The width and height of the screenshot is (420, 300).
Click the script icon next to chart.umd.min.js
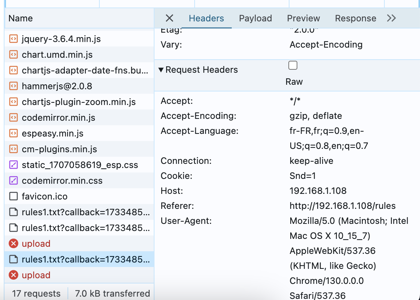13,55
